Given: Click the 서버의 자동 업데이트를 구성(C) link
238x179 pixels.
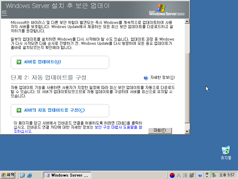Looking at the screenshot, I should coord(54,110).
